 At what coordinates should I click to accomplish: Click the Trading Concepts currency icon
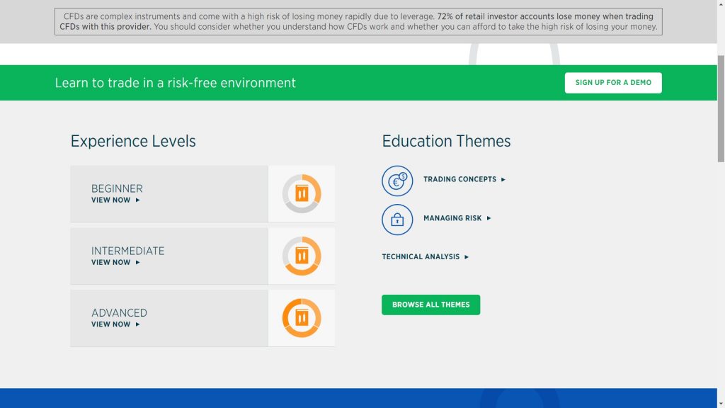click(397, 181)
